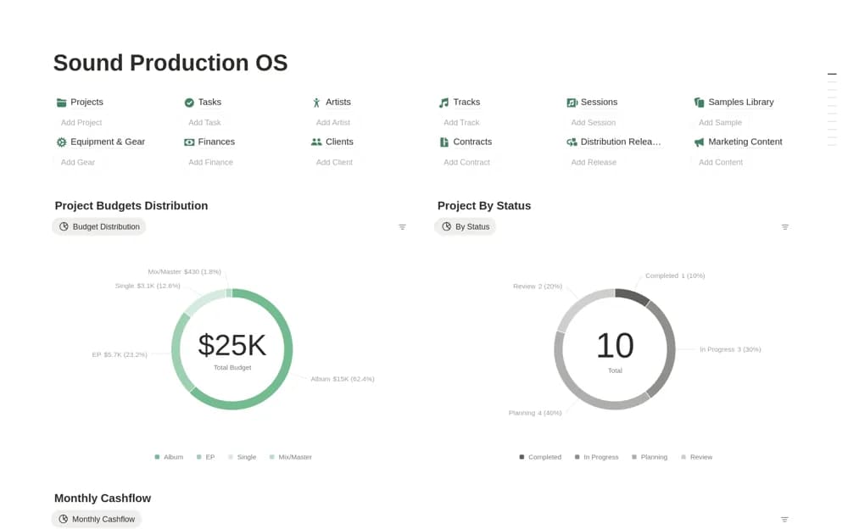Viewport: 848px width, 529px height.
Task: Open filter icon for Budget Distribution chart
Action: tap(402, 227)
